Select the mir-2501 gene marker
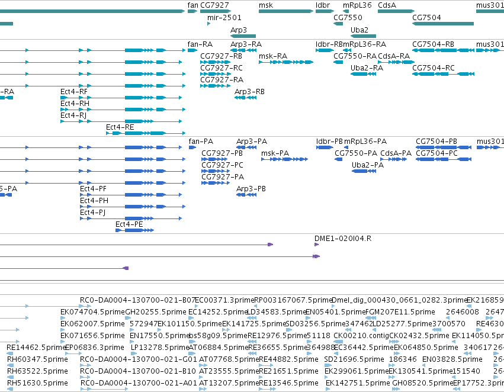 click(209, 24)
